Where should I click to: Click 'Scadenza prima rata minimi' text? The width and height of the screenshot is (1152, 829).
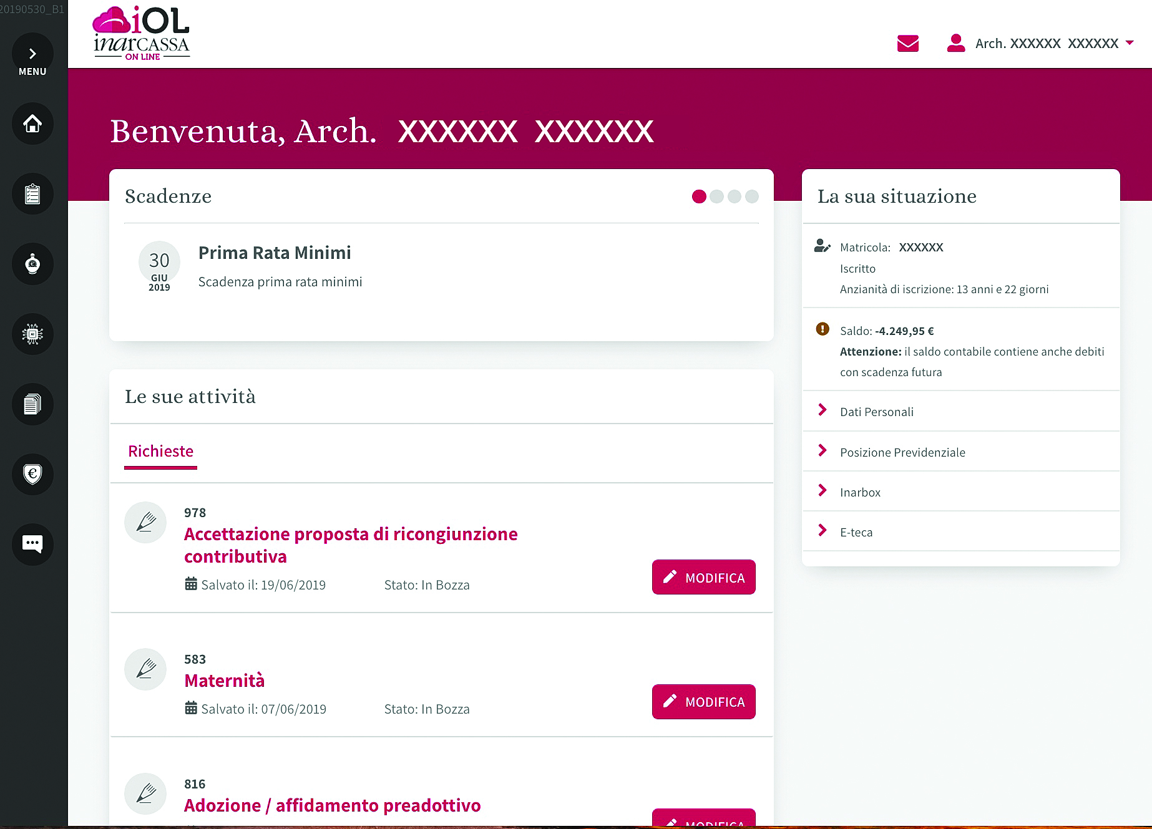point(280,282)
